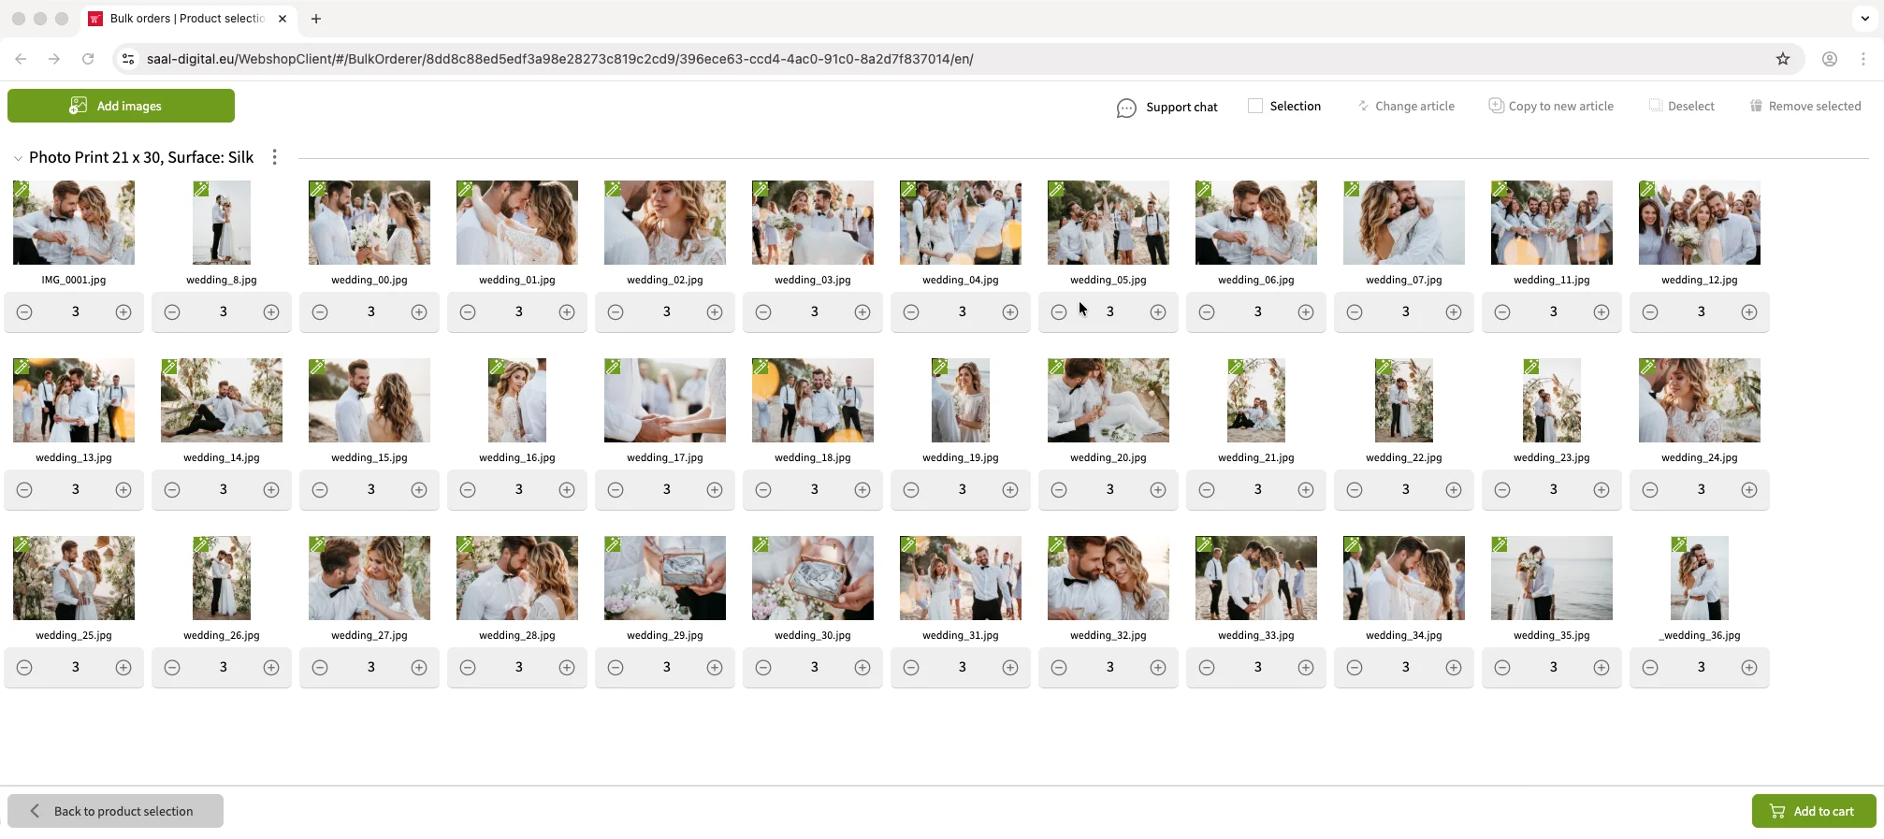The height and width of the screenshot is (839, 1884).
Task: Click the edit icon on IMG_0001.jpg thumbnail
Action: [22, 190]
